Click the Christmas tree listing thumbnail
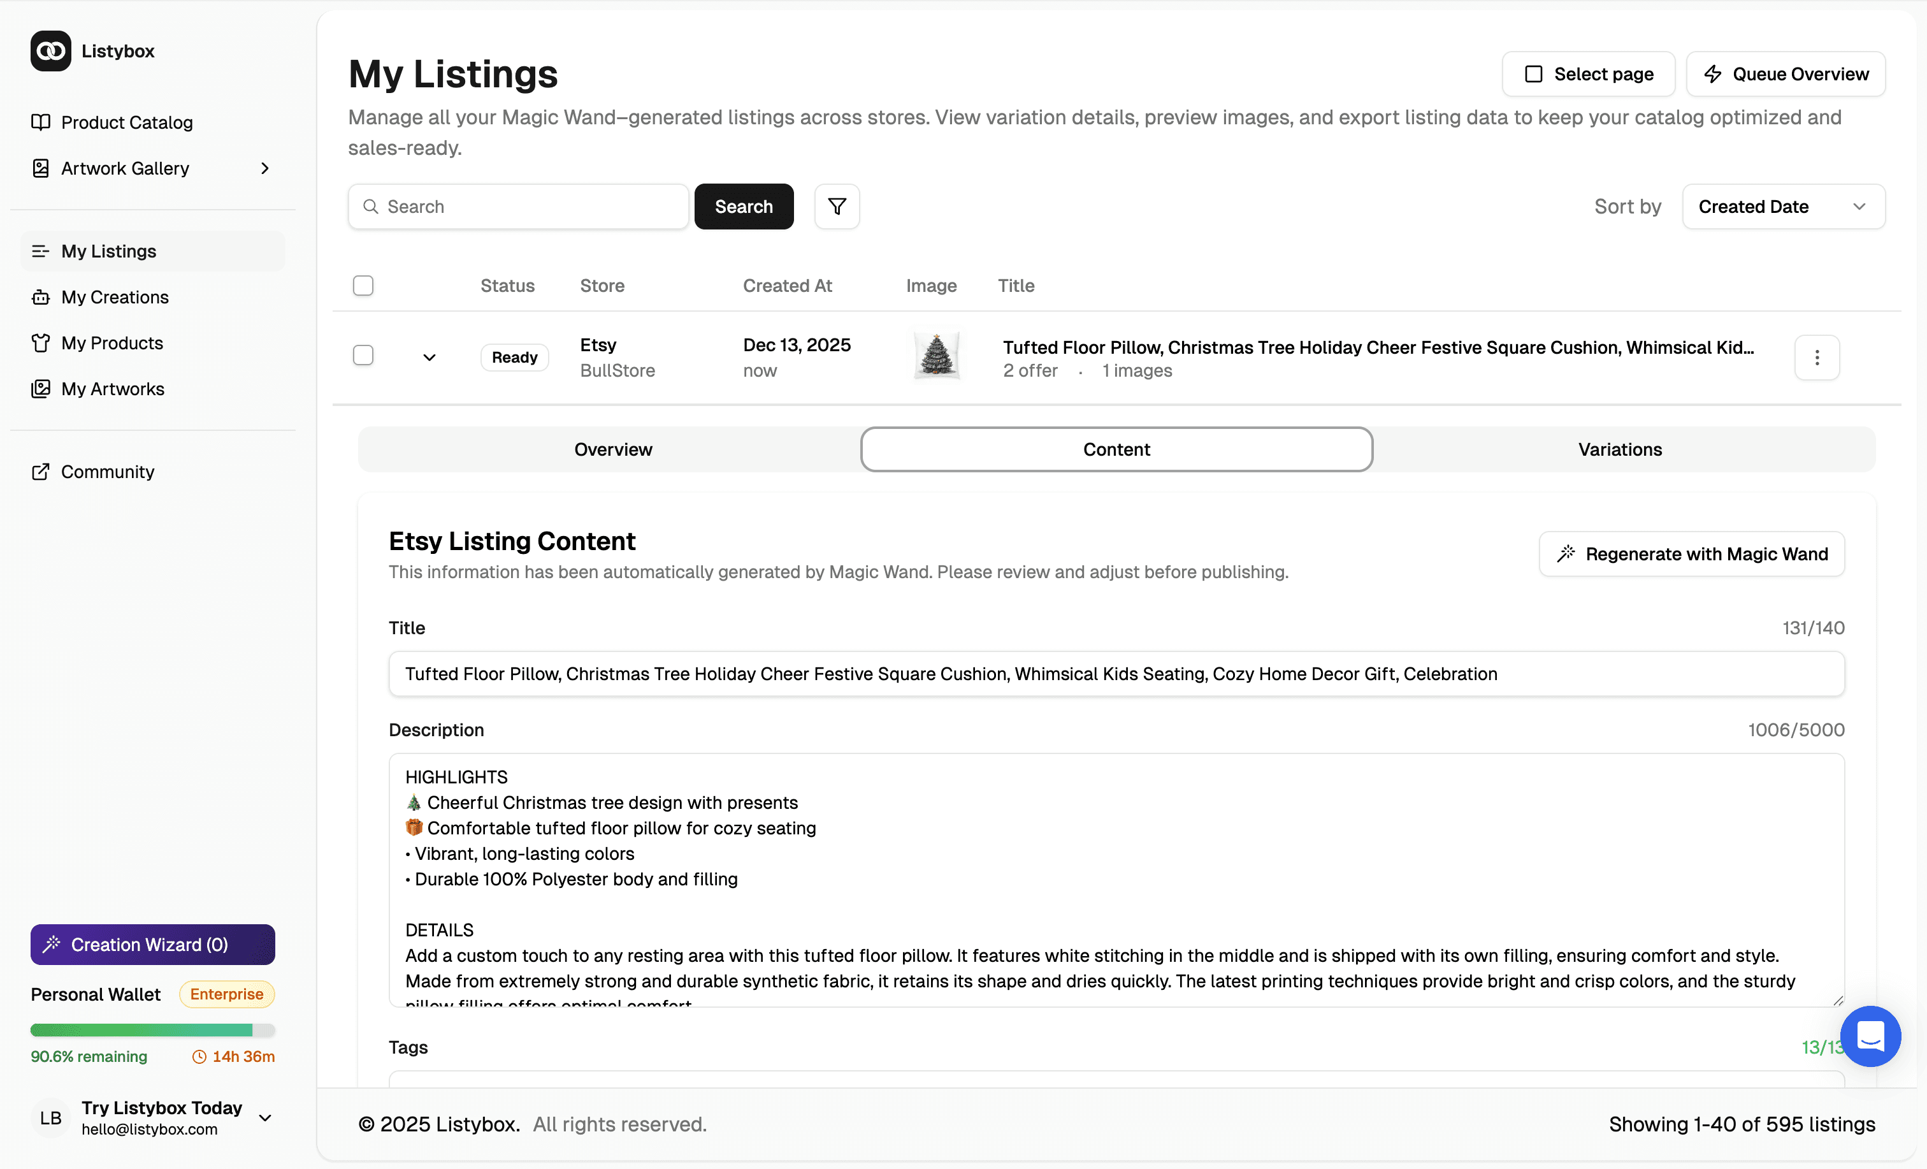Image resolution: width=1927 pixels, height=1169 pixels. tap(936, 354)
